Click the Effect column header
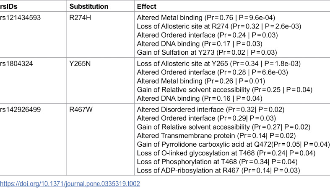330x188 pixels. tap(146, 7)
